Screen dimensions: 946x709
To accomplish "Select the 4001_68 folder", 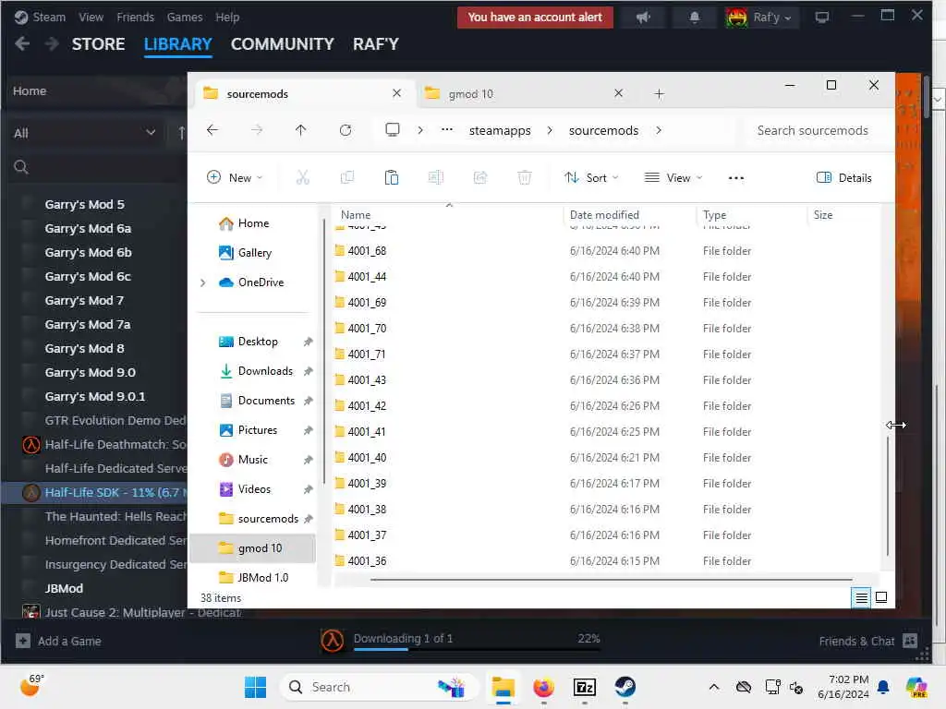I will click(x=367, y=251).
